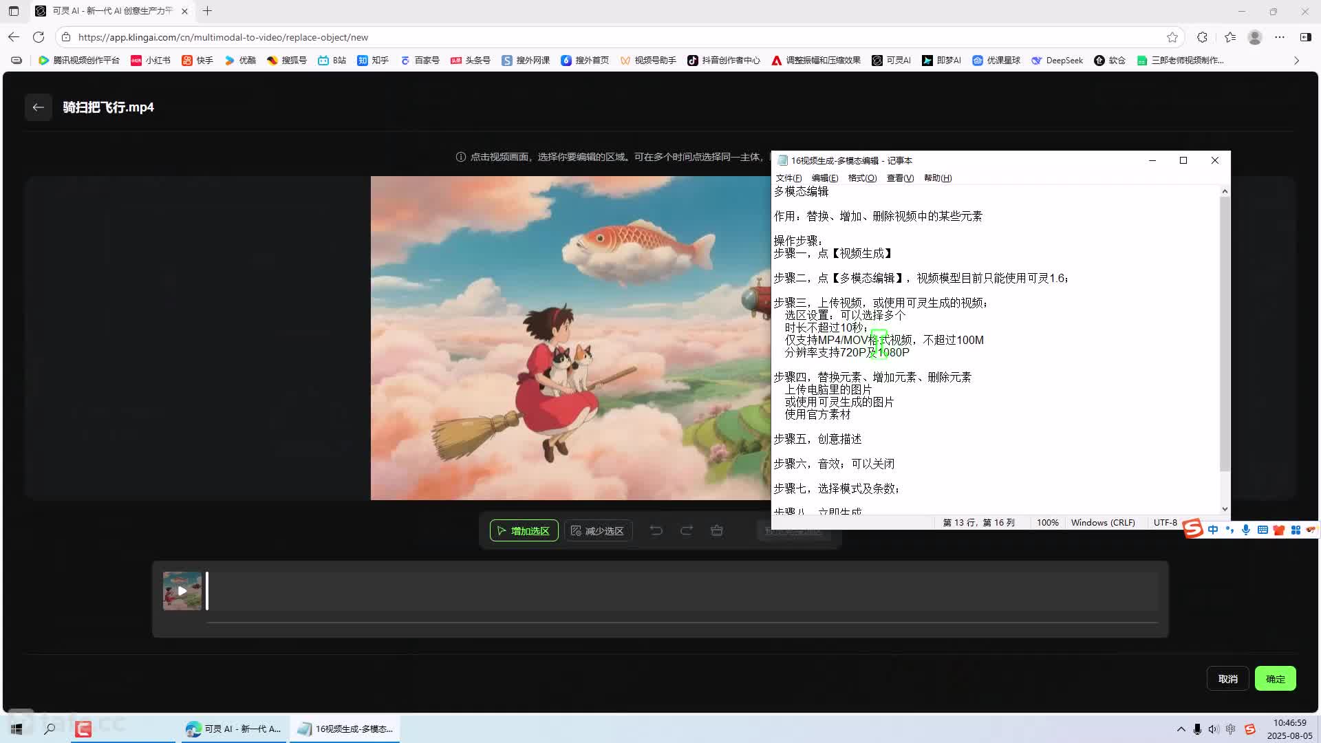Click the timeline playhead marker
Screen dimensions: 1321x743
pyautogui.click(x=207, y=590)
